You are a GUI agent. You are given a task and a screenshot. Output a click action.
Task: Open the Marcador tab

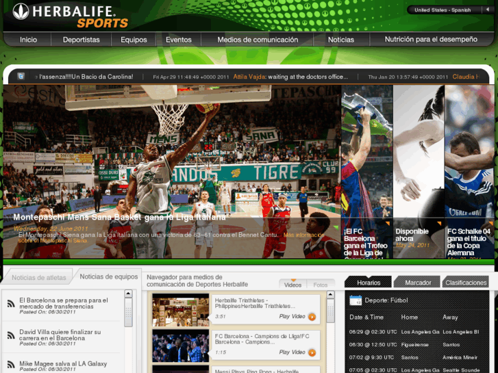(418, 283)
